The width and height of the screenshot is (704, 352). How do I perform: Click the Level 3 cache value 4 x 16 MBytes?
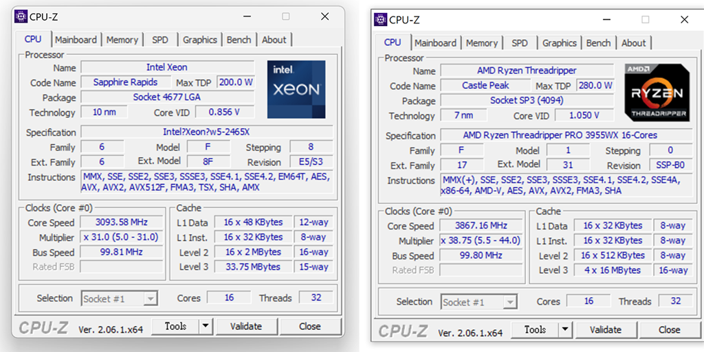613,270
